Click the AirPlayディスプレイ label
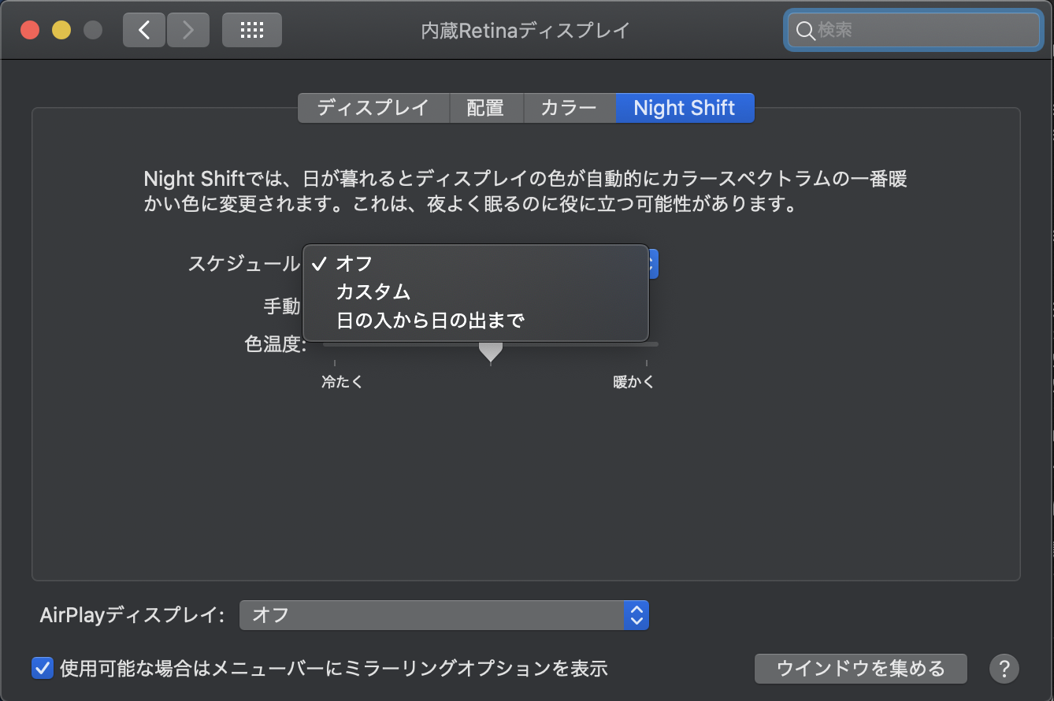1054x701 pixels. pyautogui.click(x=132, y=614)
